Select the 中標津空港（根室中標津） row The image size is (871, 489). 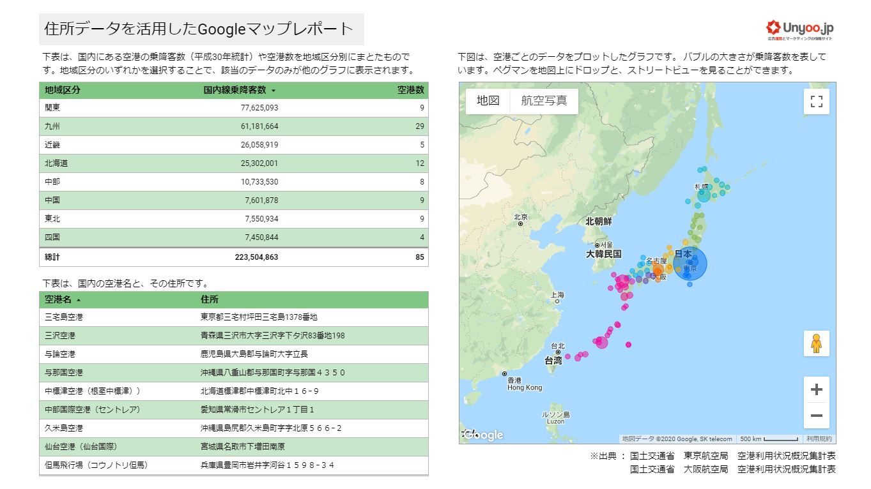(x=234, y=391)
